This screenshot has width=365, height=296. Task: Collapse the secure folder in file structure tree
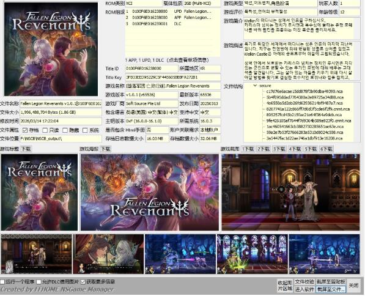click(255, 86)
